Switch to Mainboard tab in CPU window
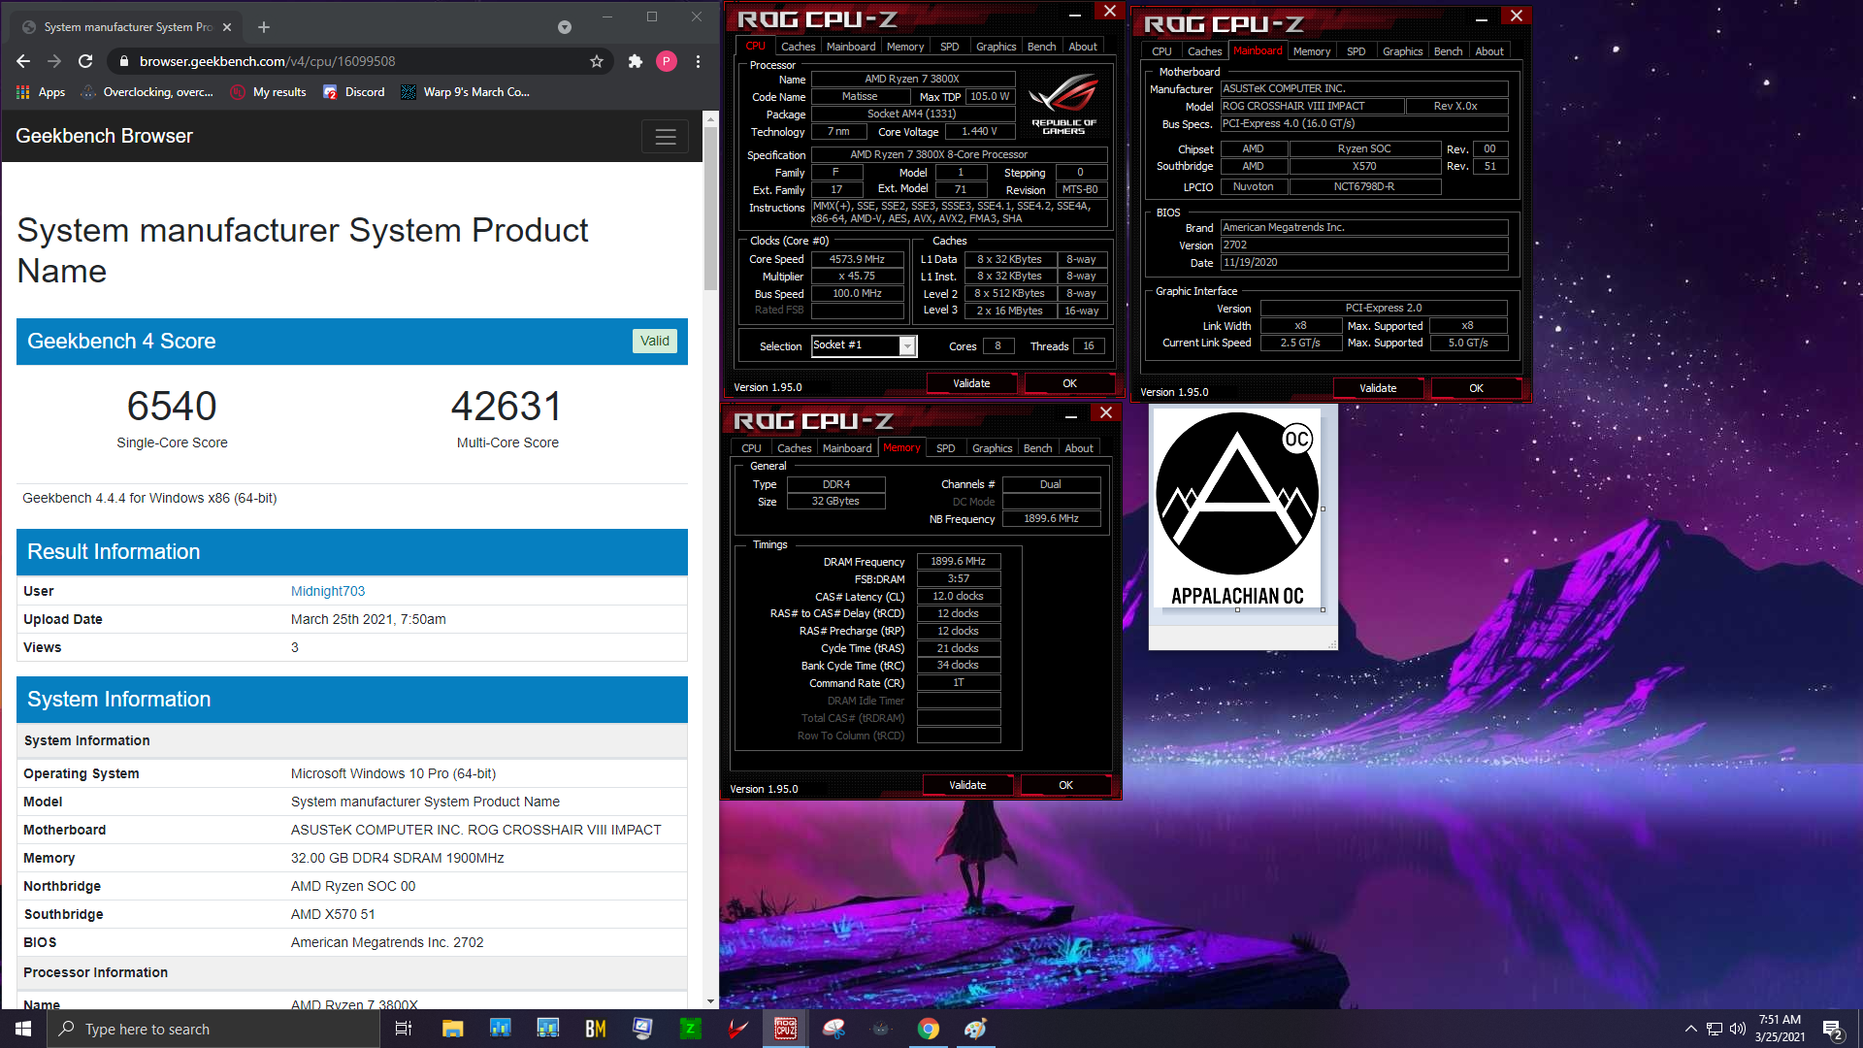The height and width of the screenshot is (1048, 1863). click(x=851, y=47)
